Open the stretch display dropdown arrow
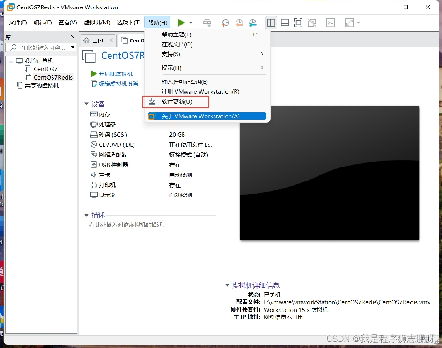This screenshot has width=442, height=348. pyautogui.click(x=359, y=22)
